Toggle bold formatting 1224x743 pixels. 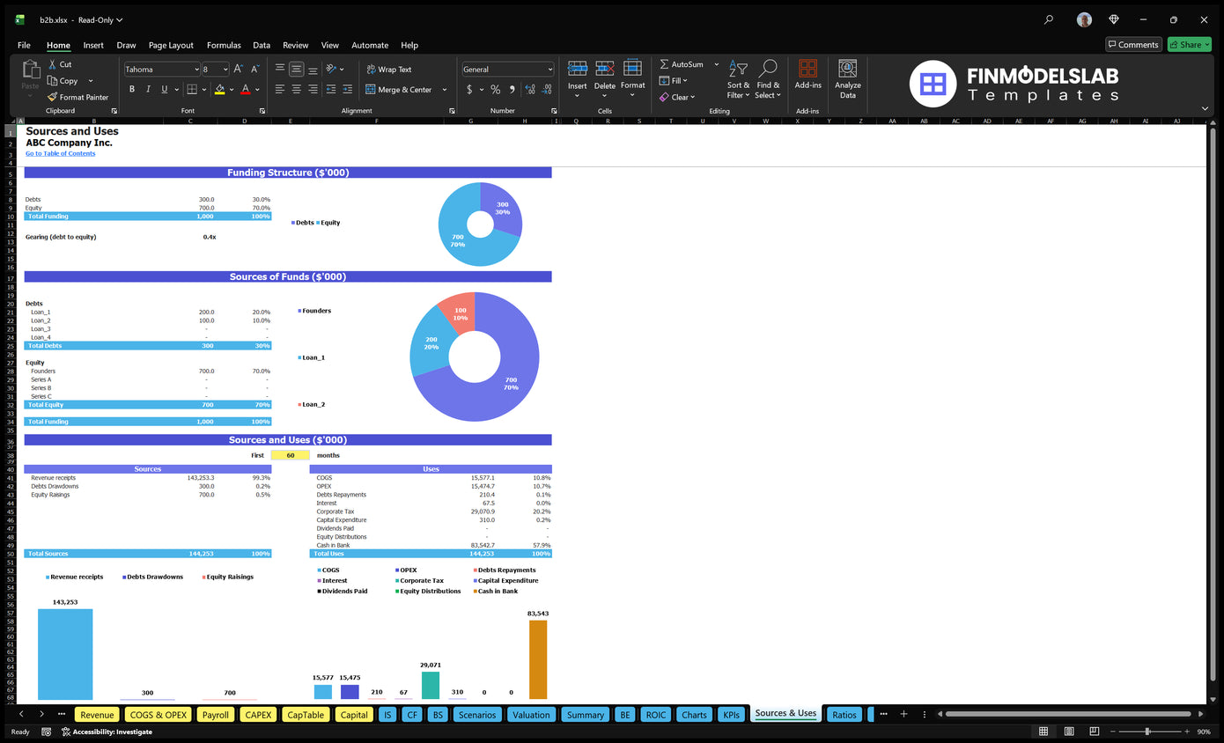coord(132,89)
